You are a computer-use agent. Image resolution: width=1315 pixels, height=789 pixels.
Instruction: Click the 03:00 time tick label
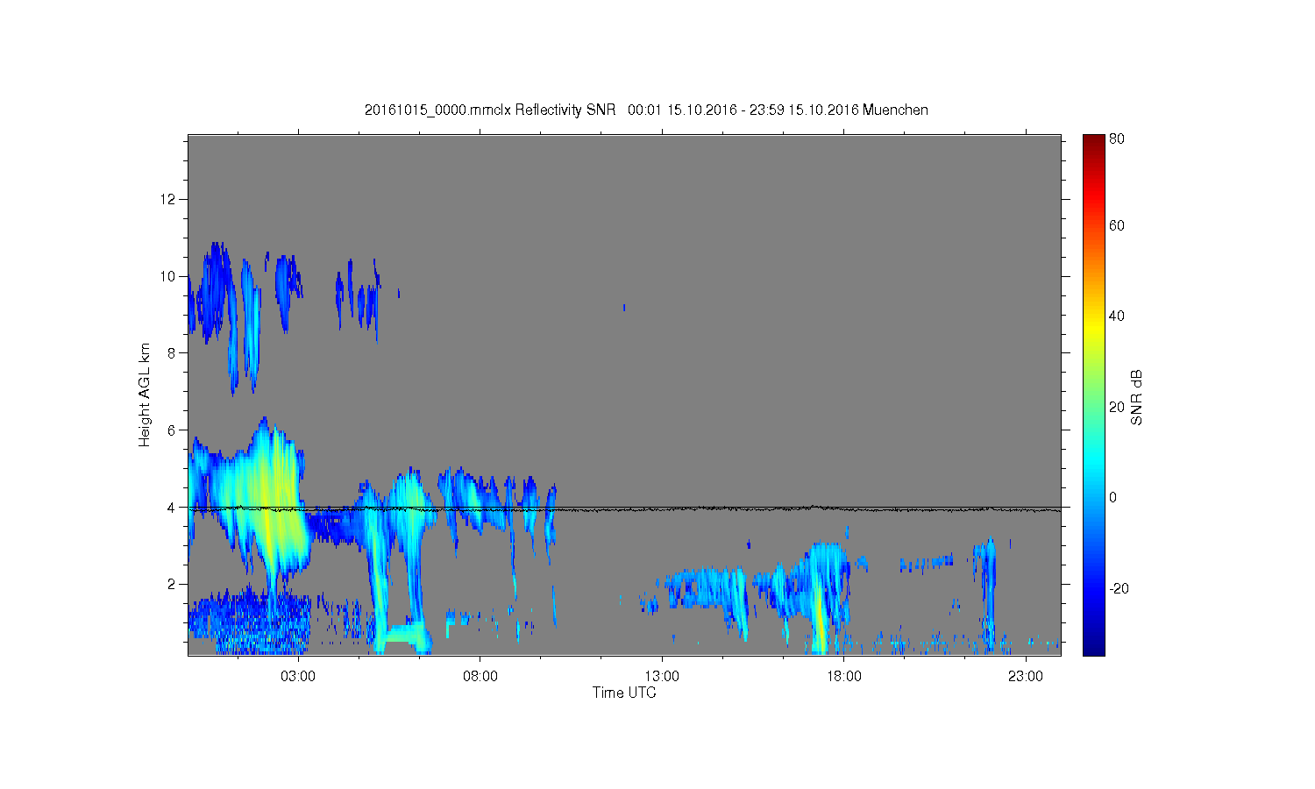coord(298,676)
